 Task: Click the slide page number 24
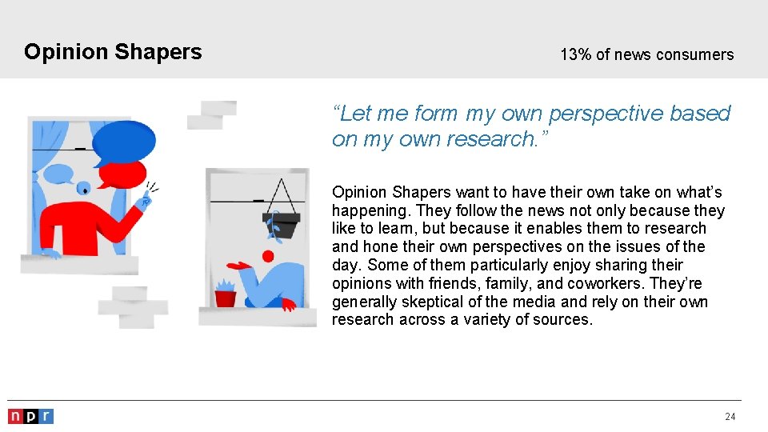point(730,417)
